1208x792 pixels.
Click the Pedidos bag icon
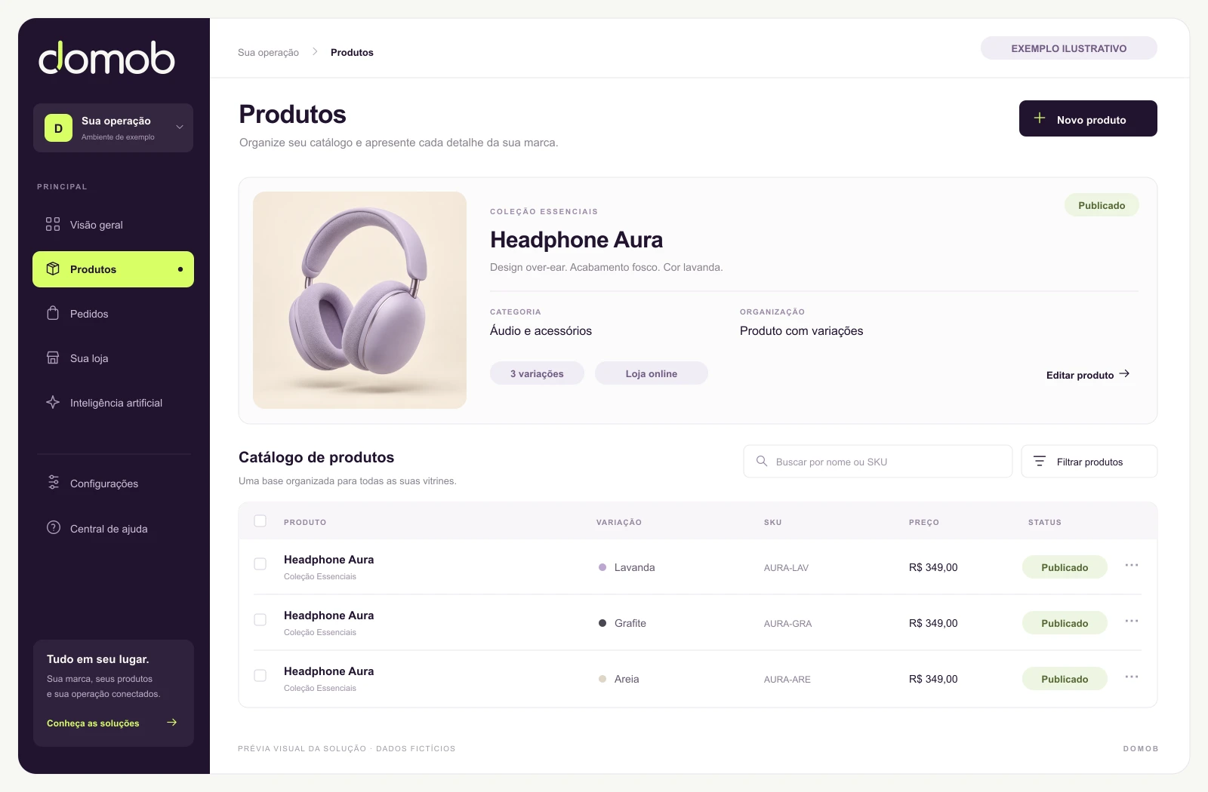(53, 313)
